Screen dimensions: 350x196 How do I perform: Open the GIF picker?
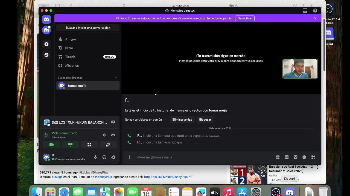coord(287,157)
